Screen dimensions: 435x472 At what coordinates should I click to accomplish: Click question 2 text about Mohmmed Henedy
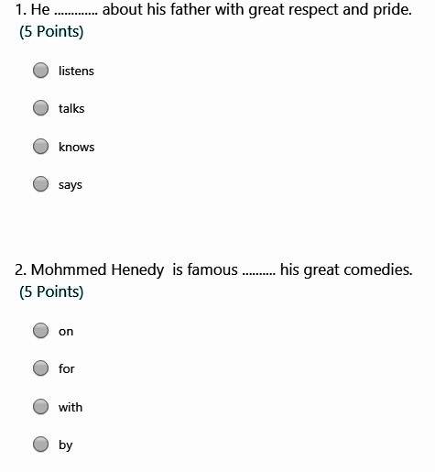213,270
